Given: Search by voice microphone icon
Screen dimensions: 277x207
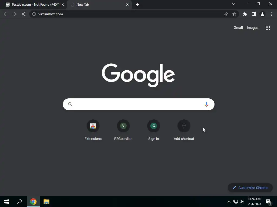Looking at the screenshot, I should pyautogui.click(x=206, y=104).
